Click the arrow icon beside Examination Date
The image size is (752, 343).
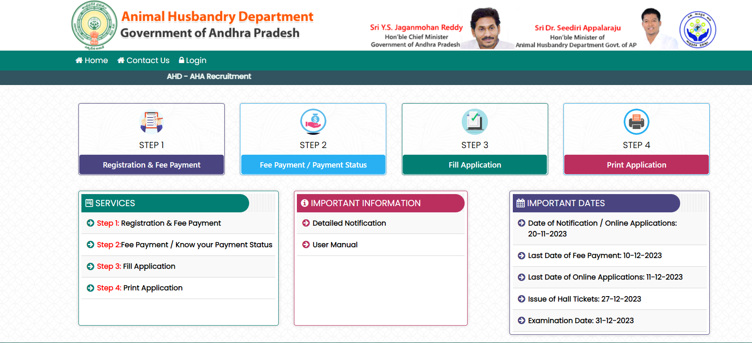pyautogui.click(x=522, y=321)
